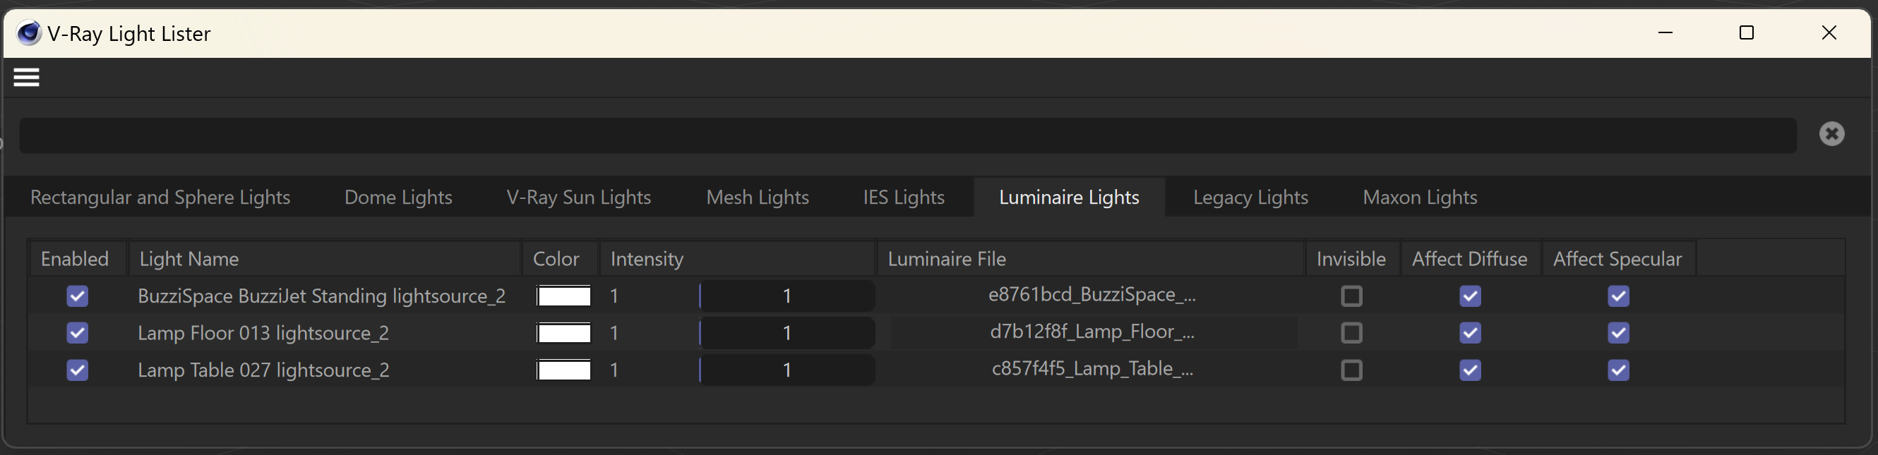This screenshot has height=455, width=1878.
Task: Click the Enabled column header
Action: coord(78,258)
